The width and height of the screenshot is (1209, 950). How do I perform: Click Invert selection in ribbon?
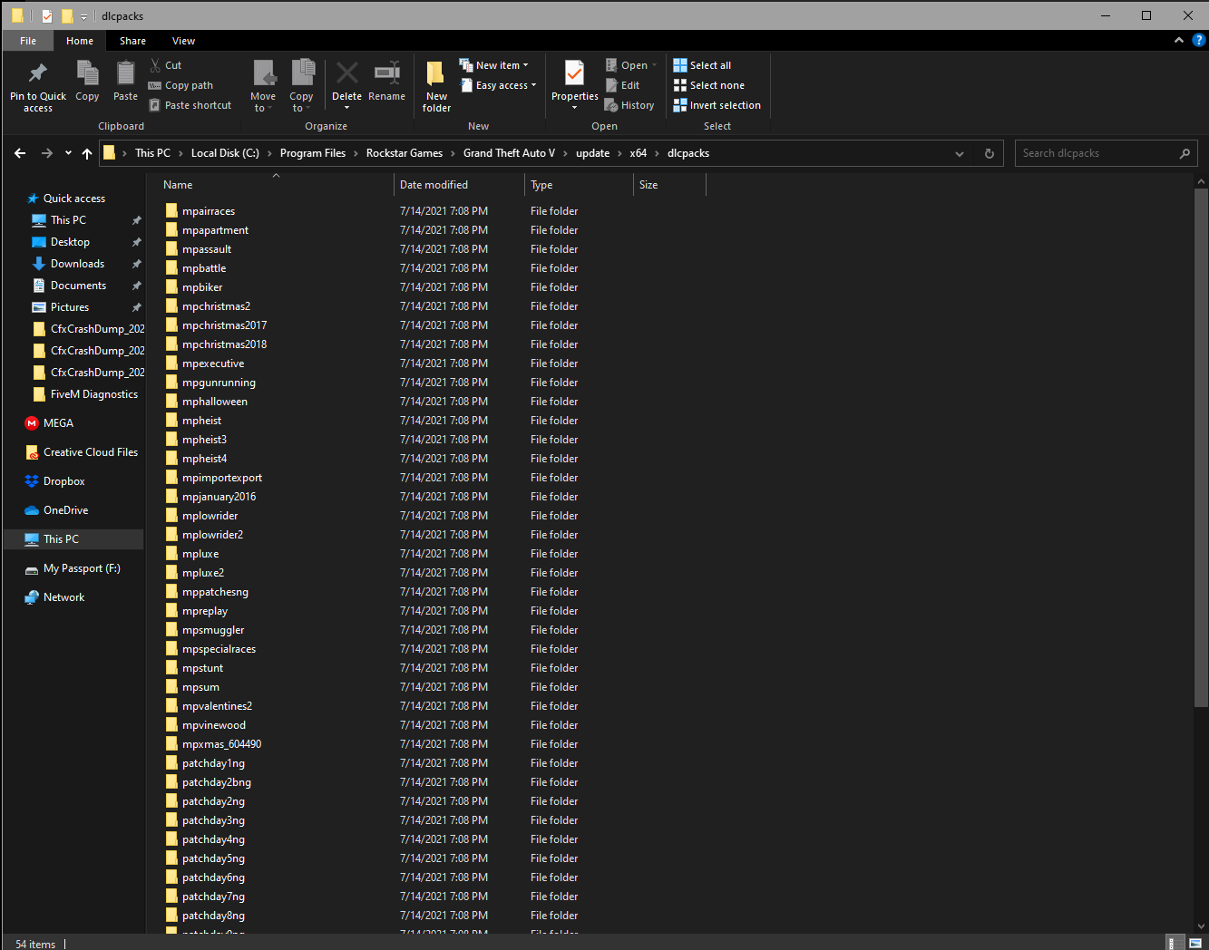pos(717,105)
